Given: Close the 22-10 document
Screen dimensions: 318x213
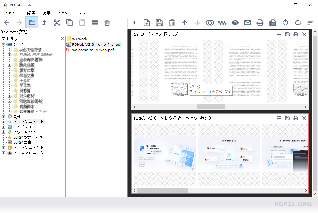Looking at the screenshot, I should pyautogui.click(x=304, y=34).
